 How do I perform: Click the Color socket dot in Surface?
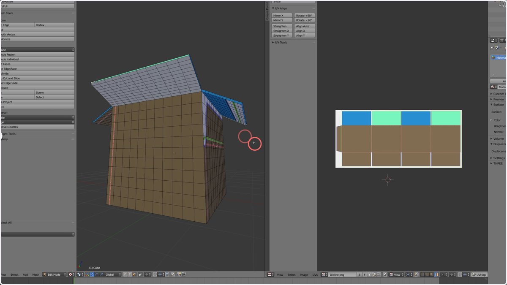[x=491, y=120]
